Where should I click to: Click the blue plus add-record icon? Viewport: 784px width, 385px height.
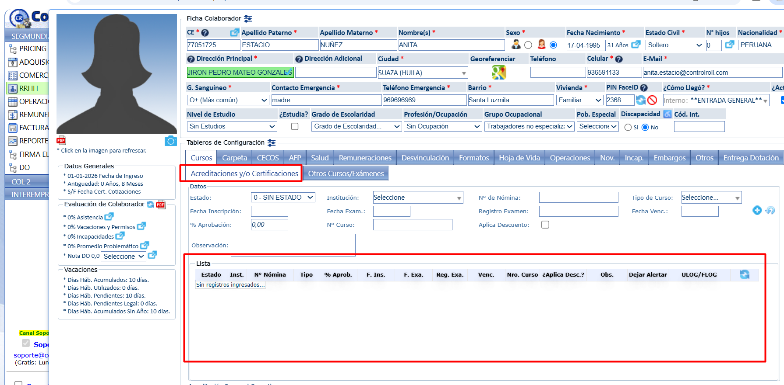pyautogui.click(x=757, y=210)
